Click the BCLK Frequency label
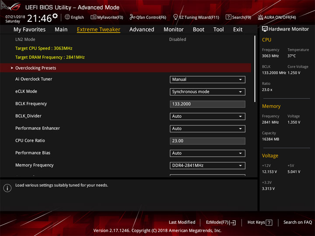The image size is (315, 236). pos(31,104)
